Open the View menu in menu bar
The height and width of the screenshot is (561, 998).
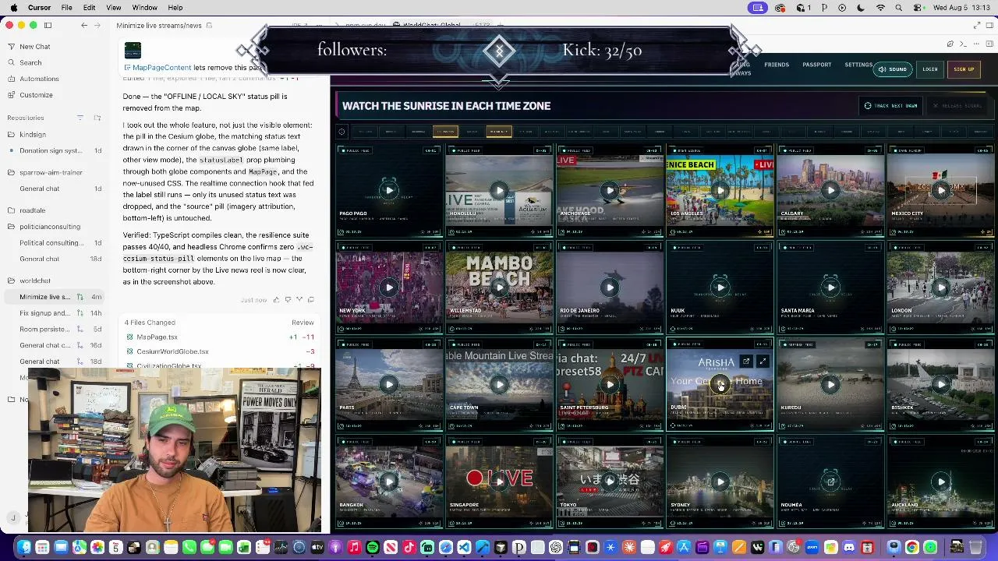point(113,8)
